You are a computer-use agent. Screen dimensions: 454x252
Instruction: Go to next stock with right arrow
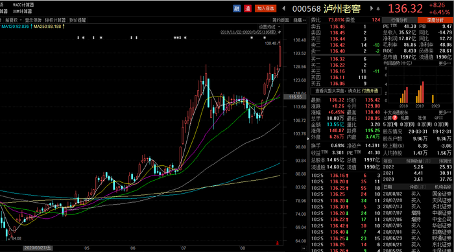(x=372, y=8)
